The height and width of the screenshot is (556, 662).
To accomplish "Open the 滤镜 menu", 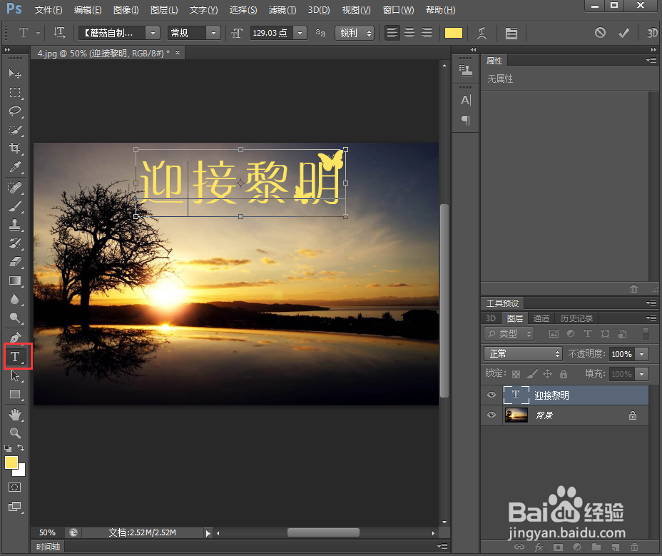I will tap(282, 9).
